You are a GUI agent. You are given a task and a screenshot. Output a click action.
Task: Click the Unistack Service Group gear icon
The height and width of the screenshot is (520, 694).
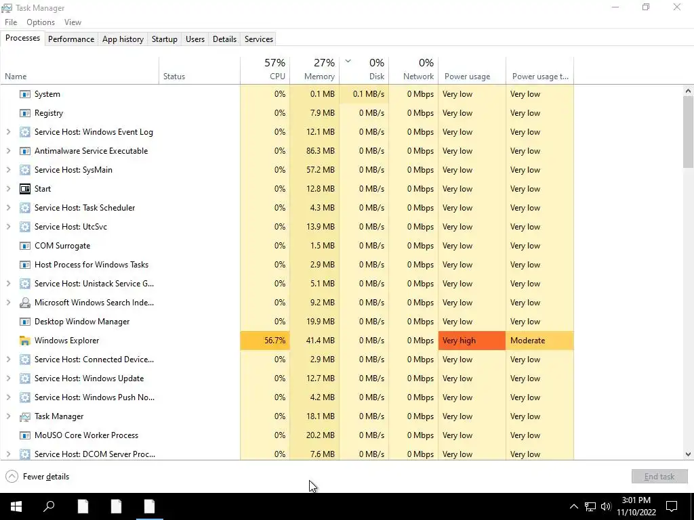click(x=25, y=284)
